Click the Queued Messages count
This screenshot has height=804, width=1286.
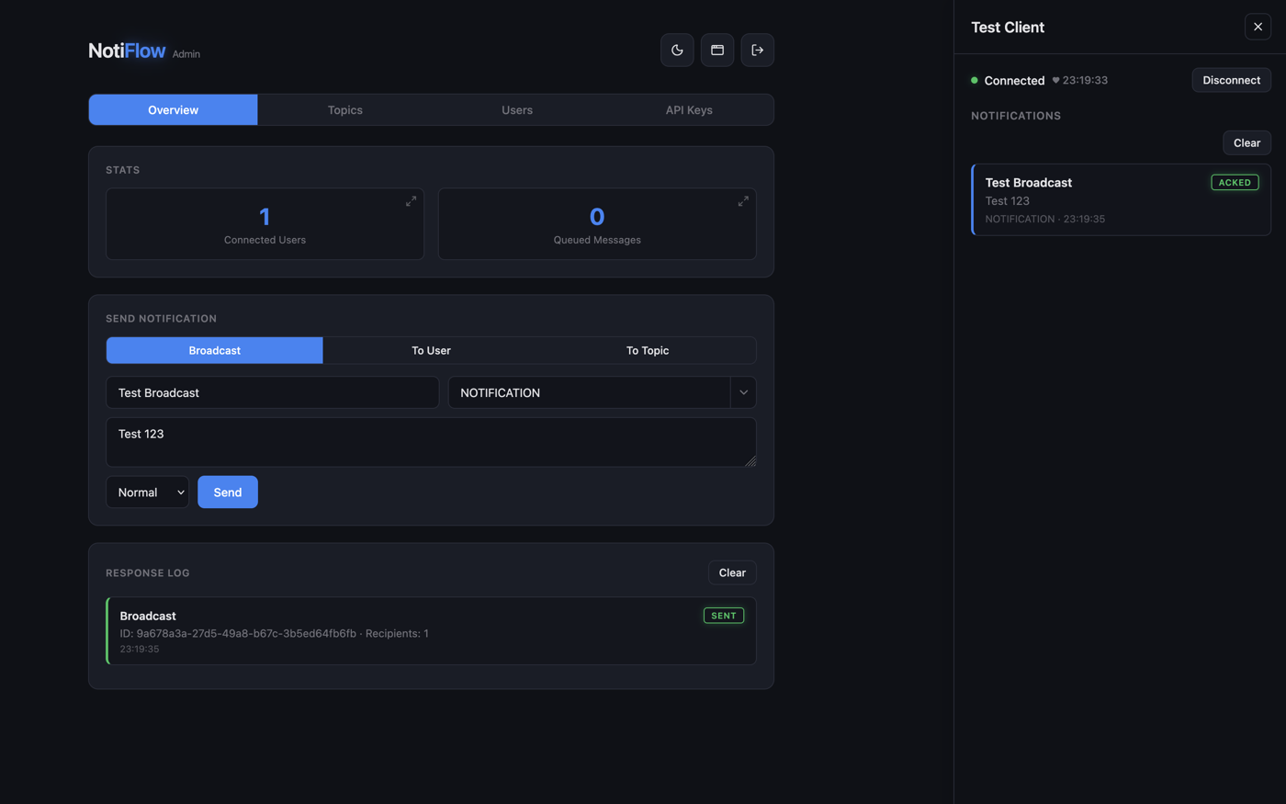[597, 217]
